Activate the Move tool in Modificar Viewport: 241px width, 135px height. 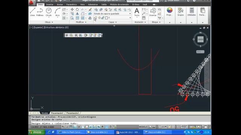(72, 9)
